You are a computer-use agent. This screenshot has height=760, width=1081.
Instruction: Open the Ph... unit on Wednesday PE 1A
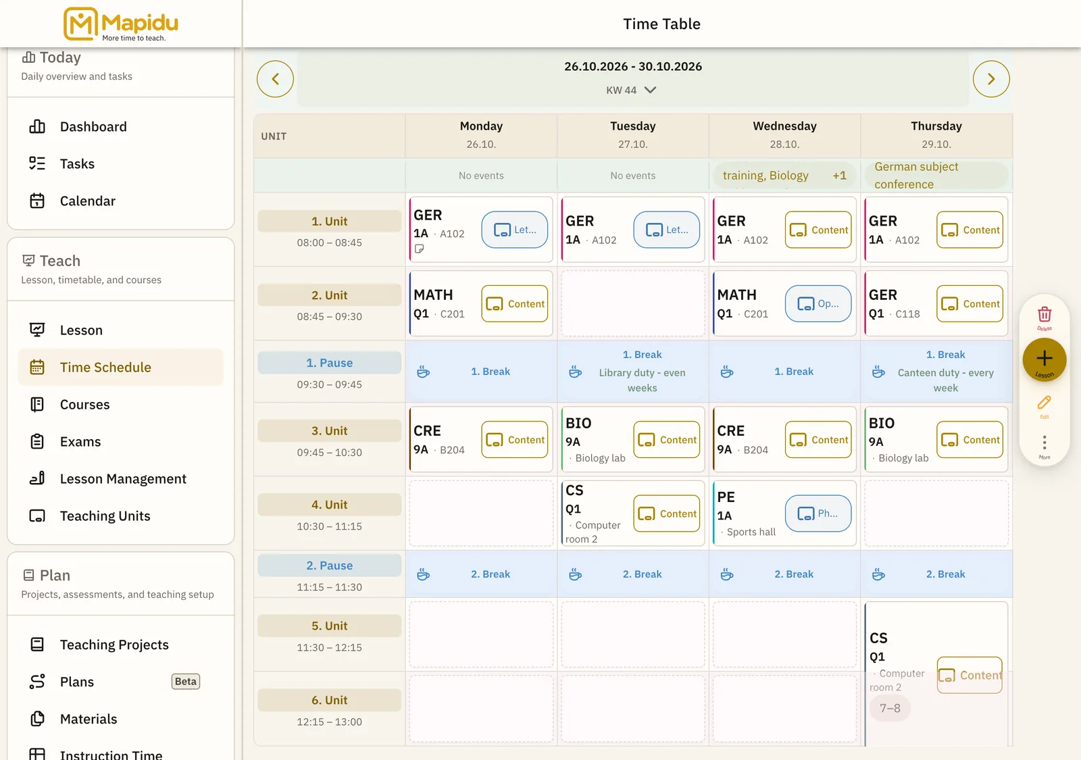tap(818, 513)
